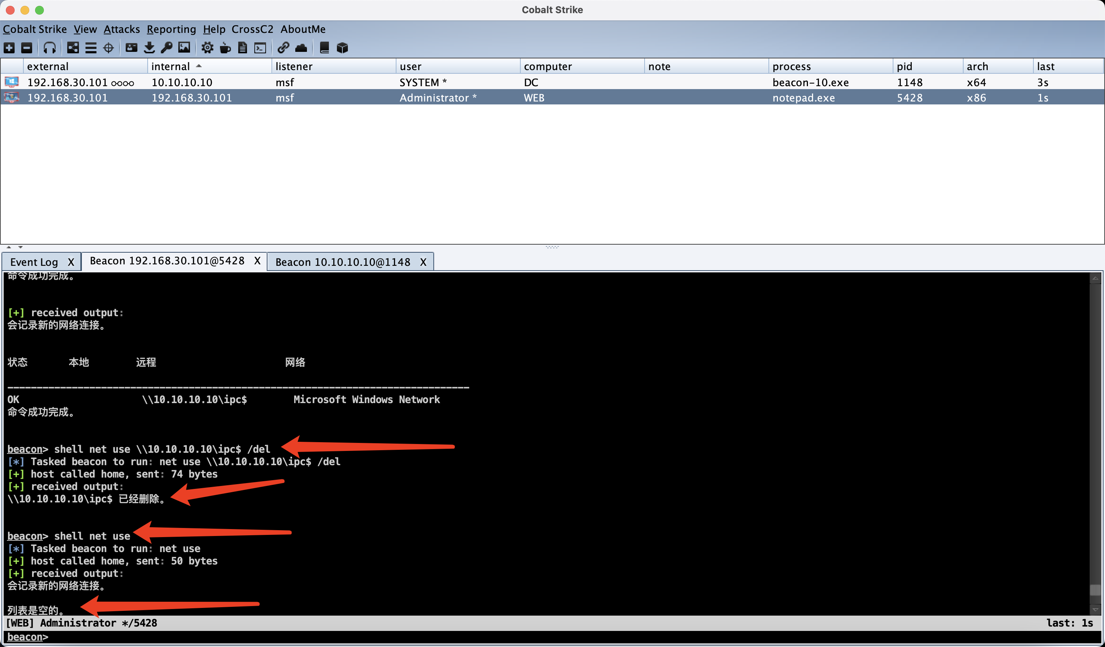
Task: Select the session row for computer DC
Action: tap(552, 83)
